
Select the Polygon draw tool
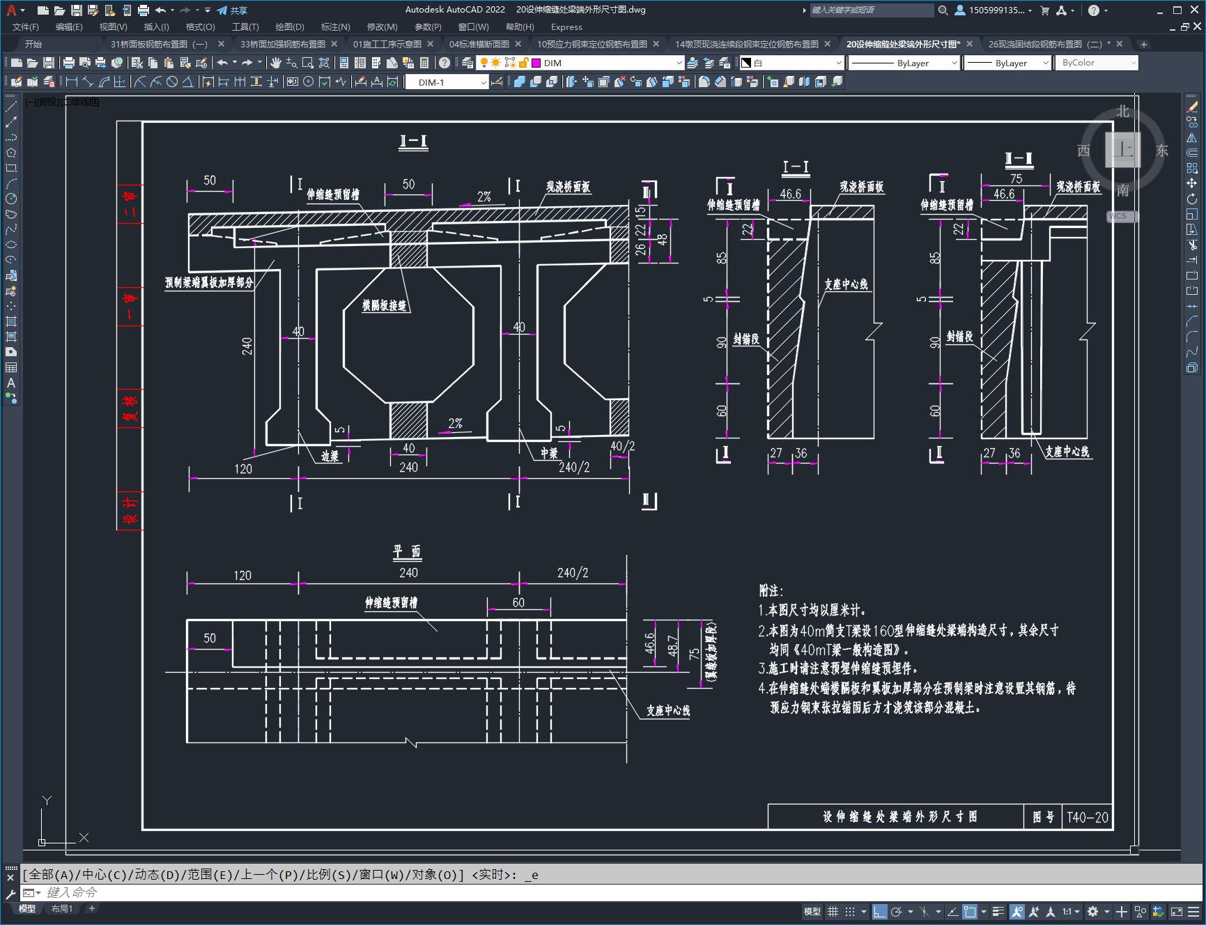(x=11, y=153)
